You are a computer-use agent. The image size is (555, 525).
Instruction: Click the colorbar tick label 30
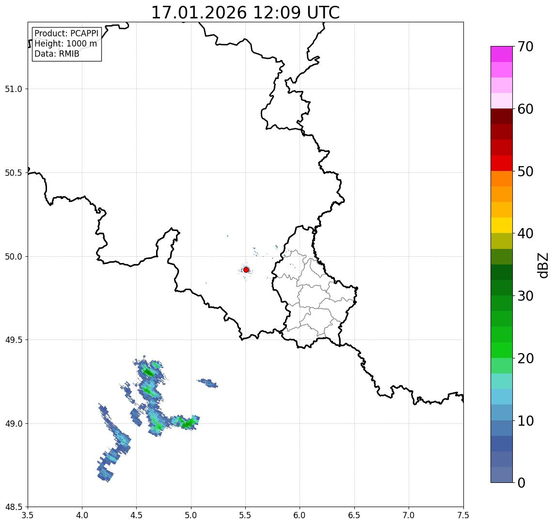[x=525, y=296]
